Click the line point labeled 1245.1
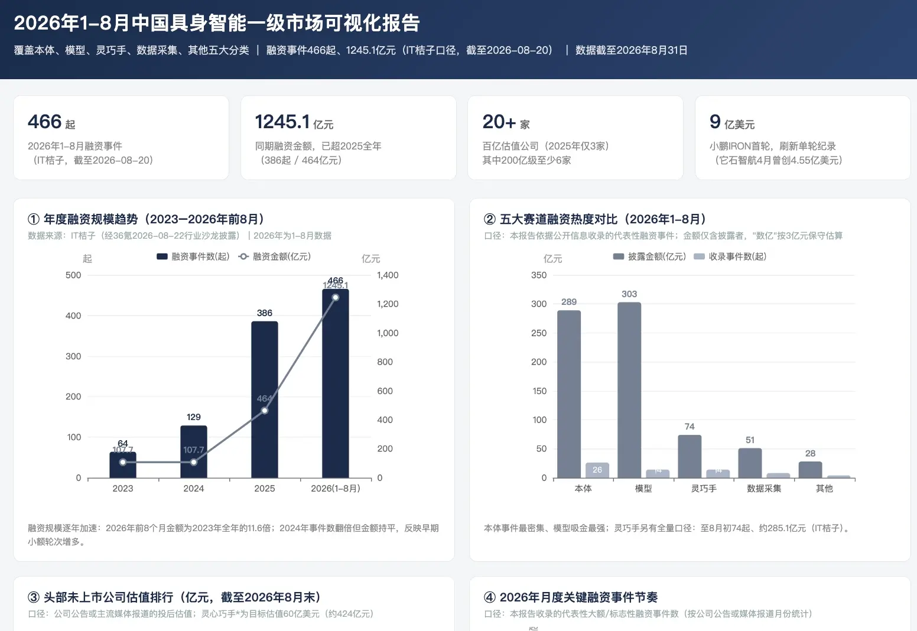This screenshot has width=917, height=631. 336,297
